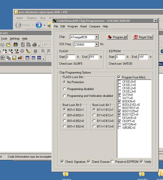Click yellow open-folders icon in IDE toolbar
The image size is (163, 180).
point(8,45)
